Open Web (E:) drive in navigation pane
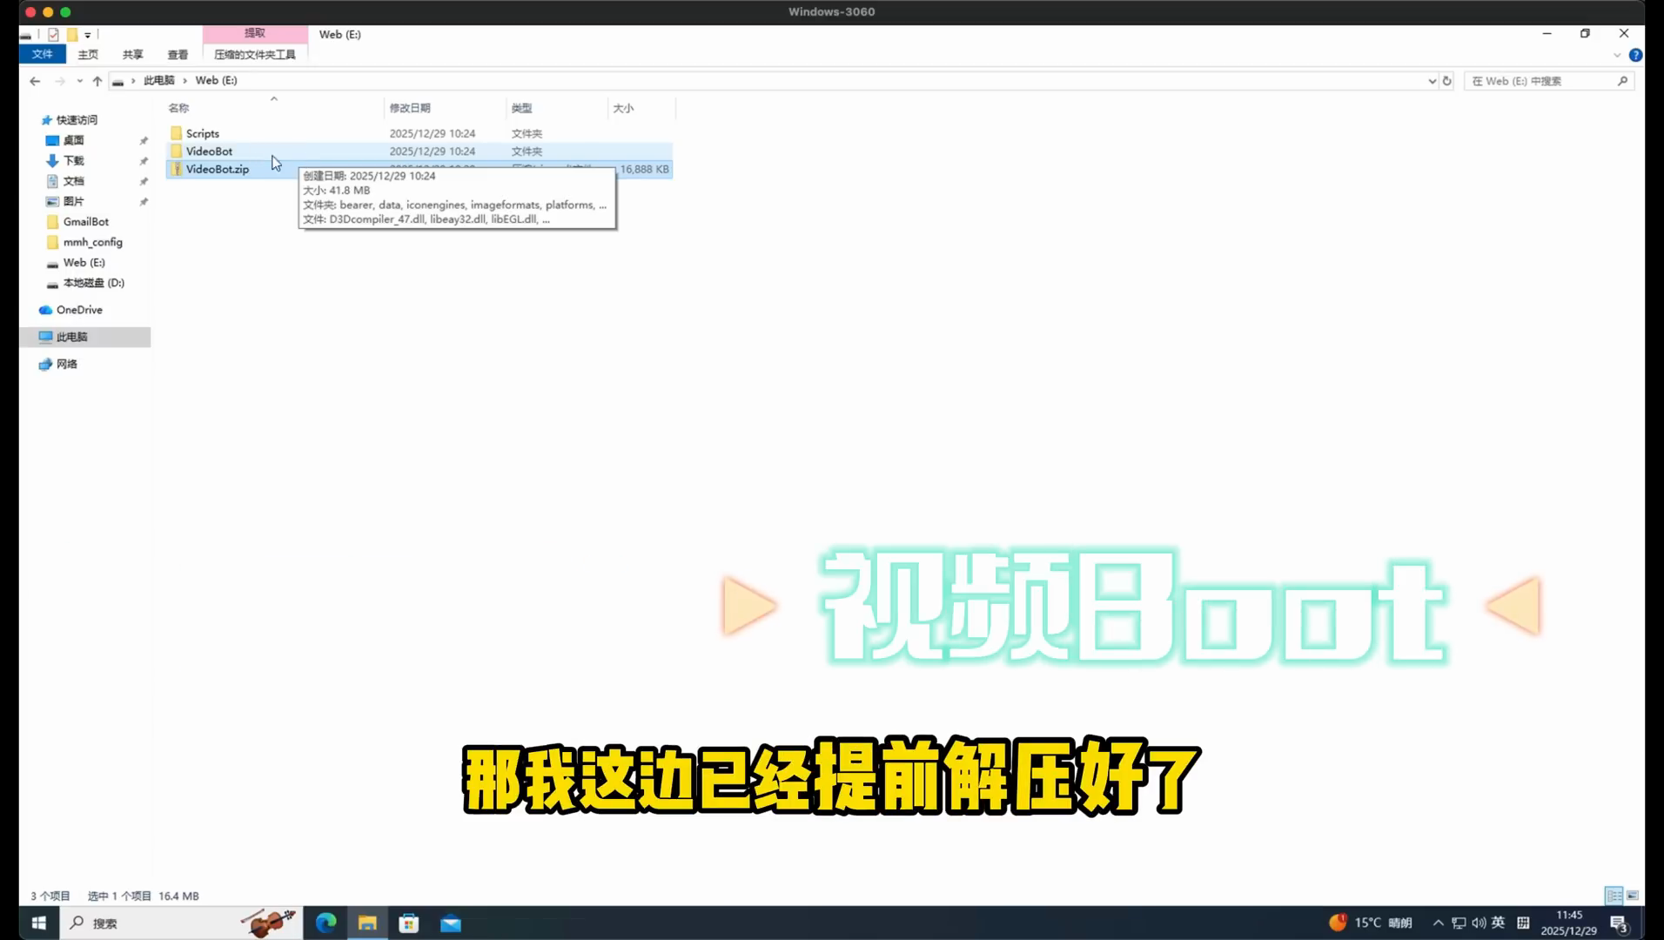Screen dimensions: 1664x940 click(x=84, y=263)
